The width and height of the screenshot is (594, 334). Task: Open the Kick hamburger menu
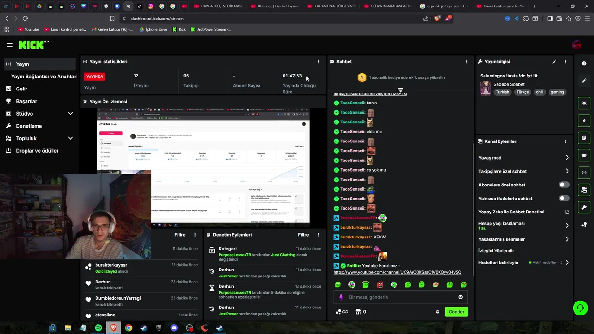tap(10, 45)
